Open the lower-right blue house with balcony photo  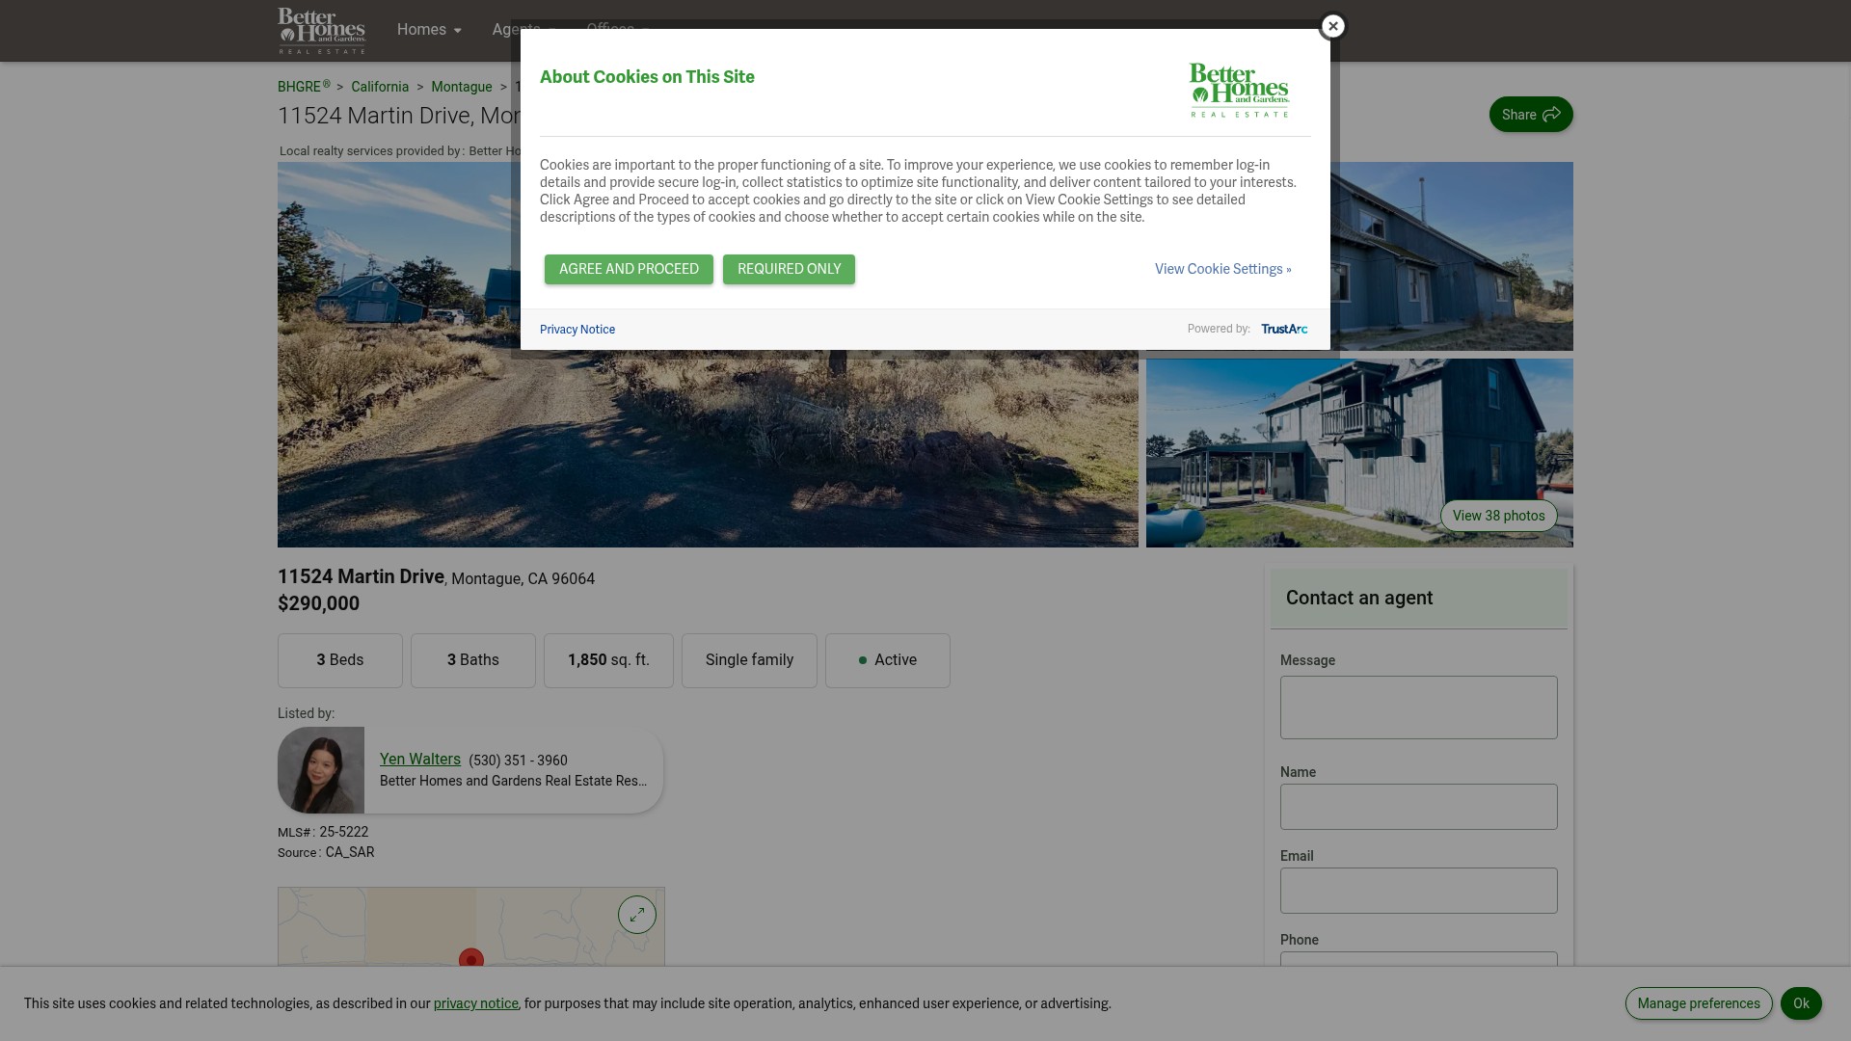1359,453
